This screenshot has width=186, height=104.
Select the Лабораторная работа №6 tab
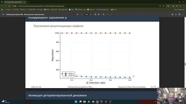pyautogui.click(x=15, y=2)
